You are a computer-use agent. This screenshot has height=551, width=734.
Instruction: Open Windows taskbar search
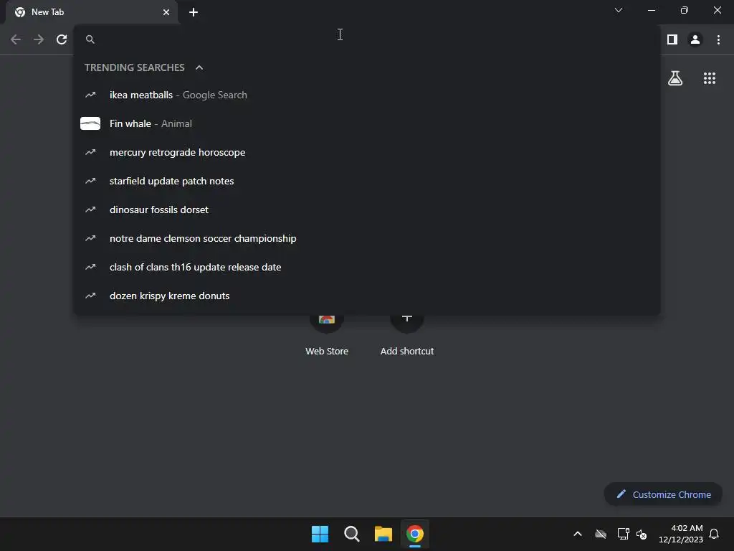coord(351,534)
